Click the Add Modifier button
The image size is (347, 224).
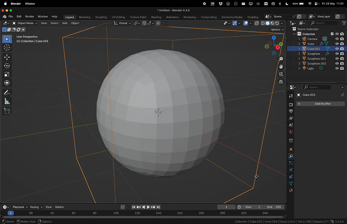point(321,104)
